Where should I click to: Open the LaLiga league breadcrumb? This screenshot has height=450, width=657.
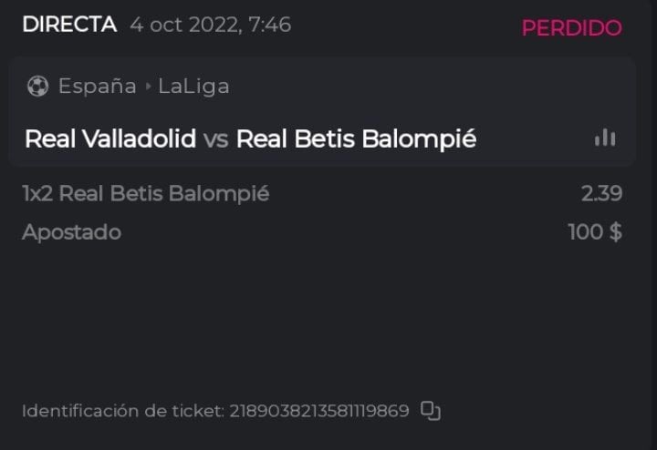(193, 87)
